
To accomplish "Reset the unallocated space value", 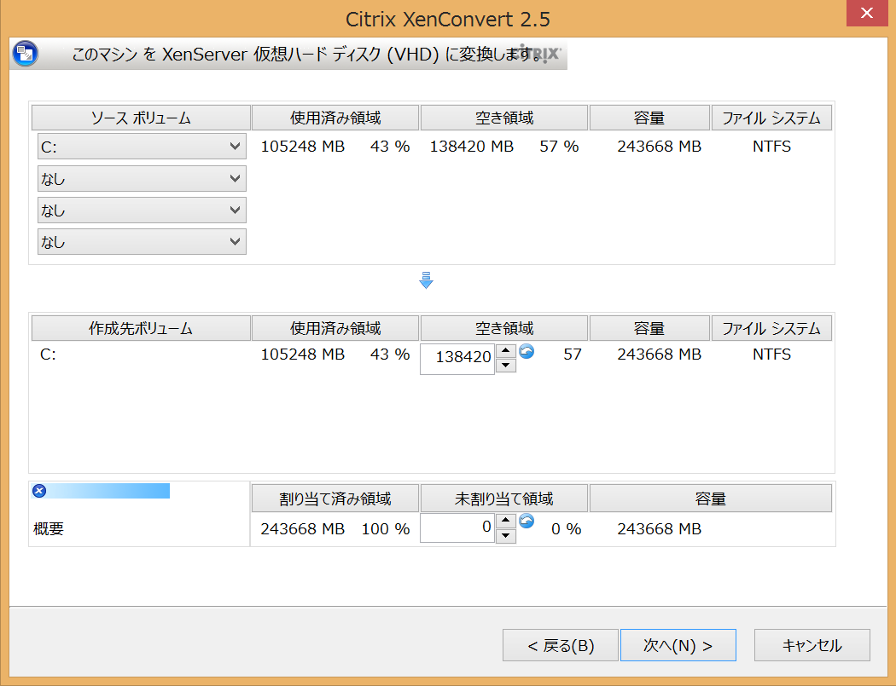I will click(527, 522).
